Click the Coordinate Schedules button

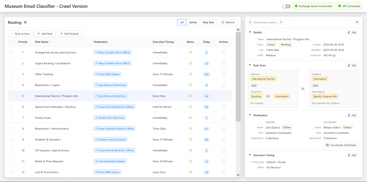[342, 145]
